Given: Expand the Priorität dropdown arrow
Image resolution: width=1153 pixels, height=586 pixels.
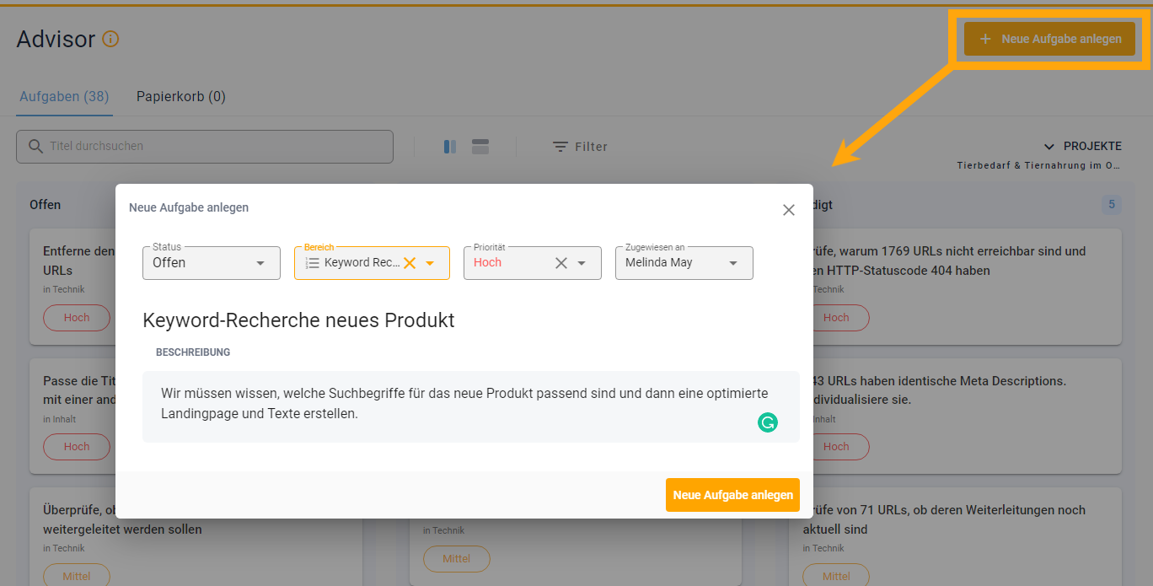Looking at the screenshot, I should [582, 263].
